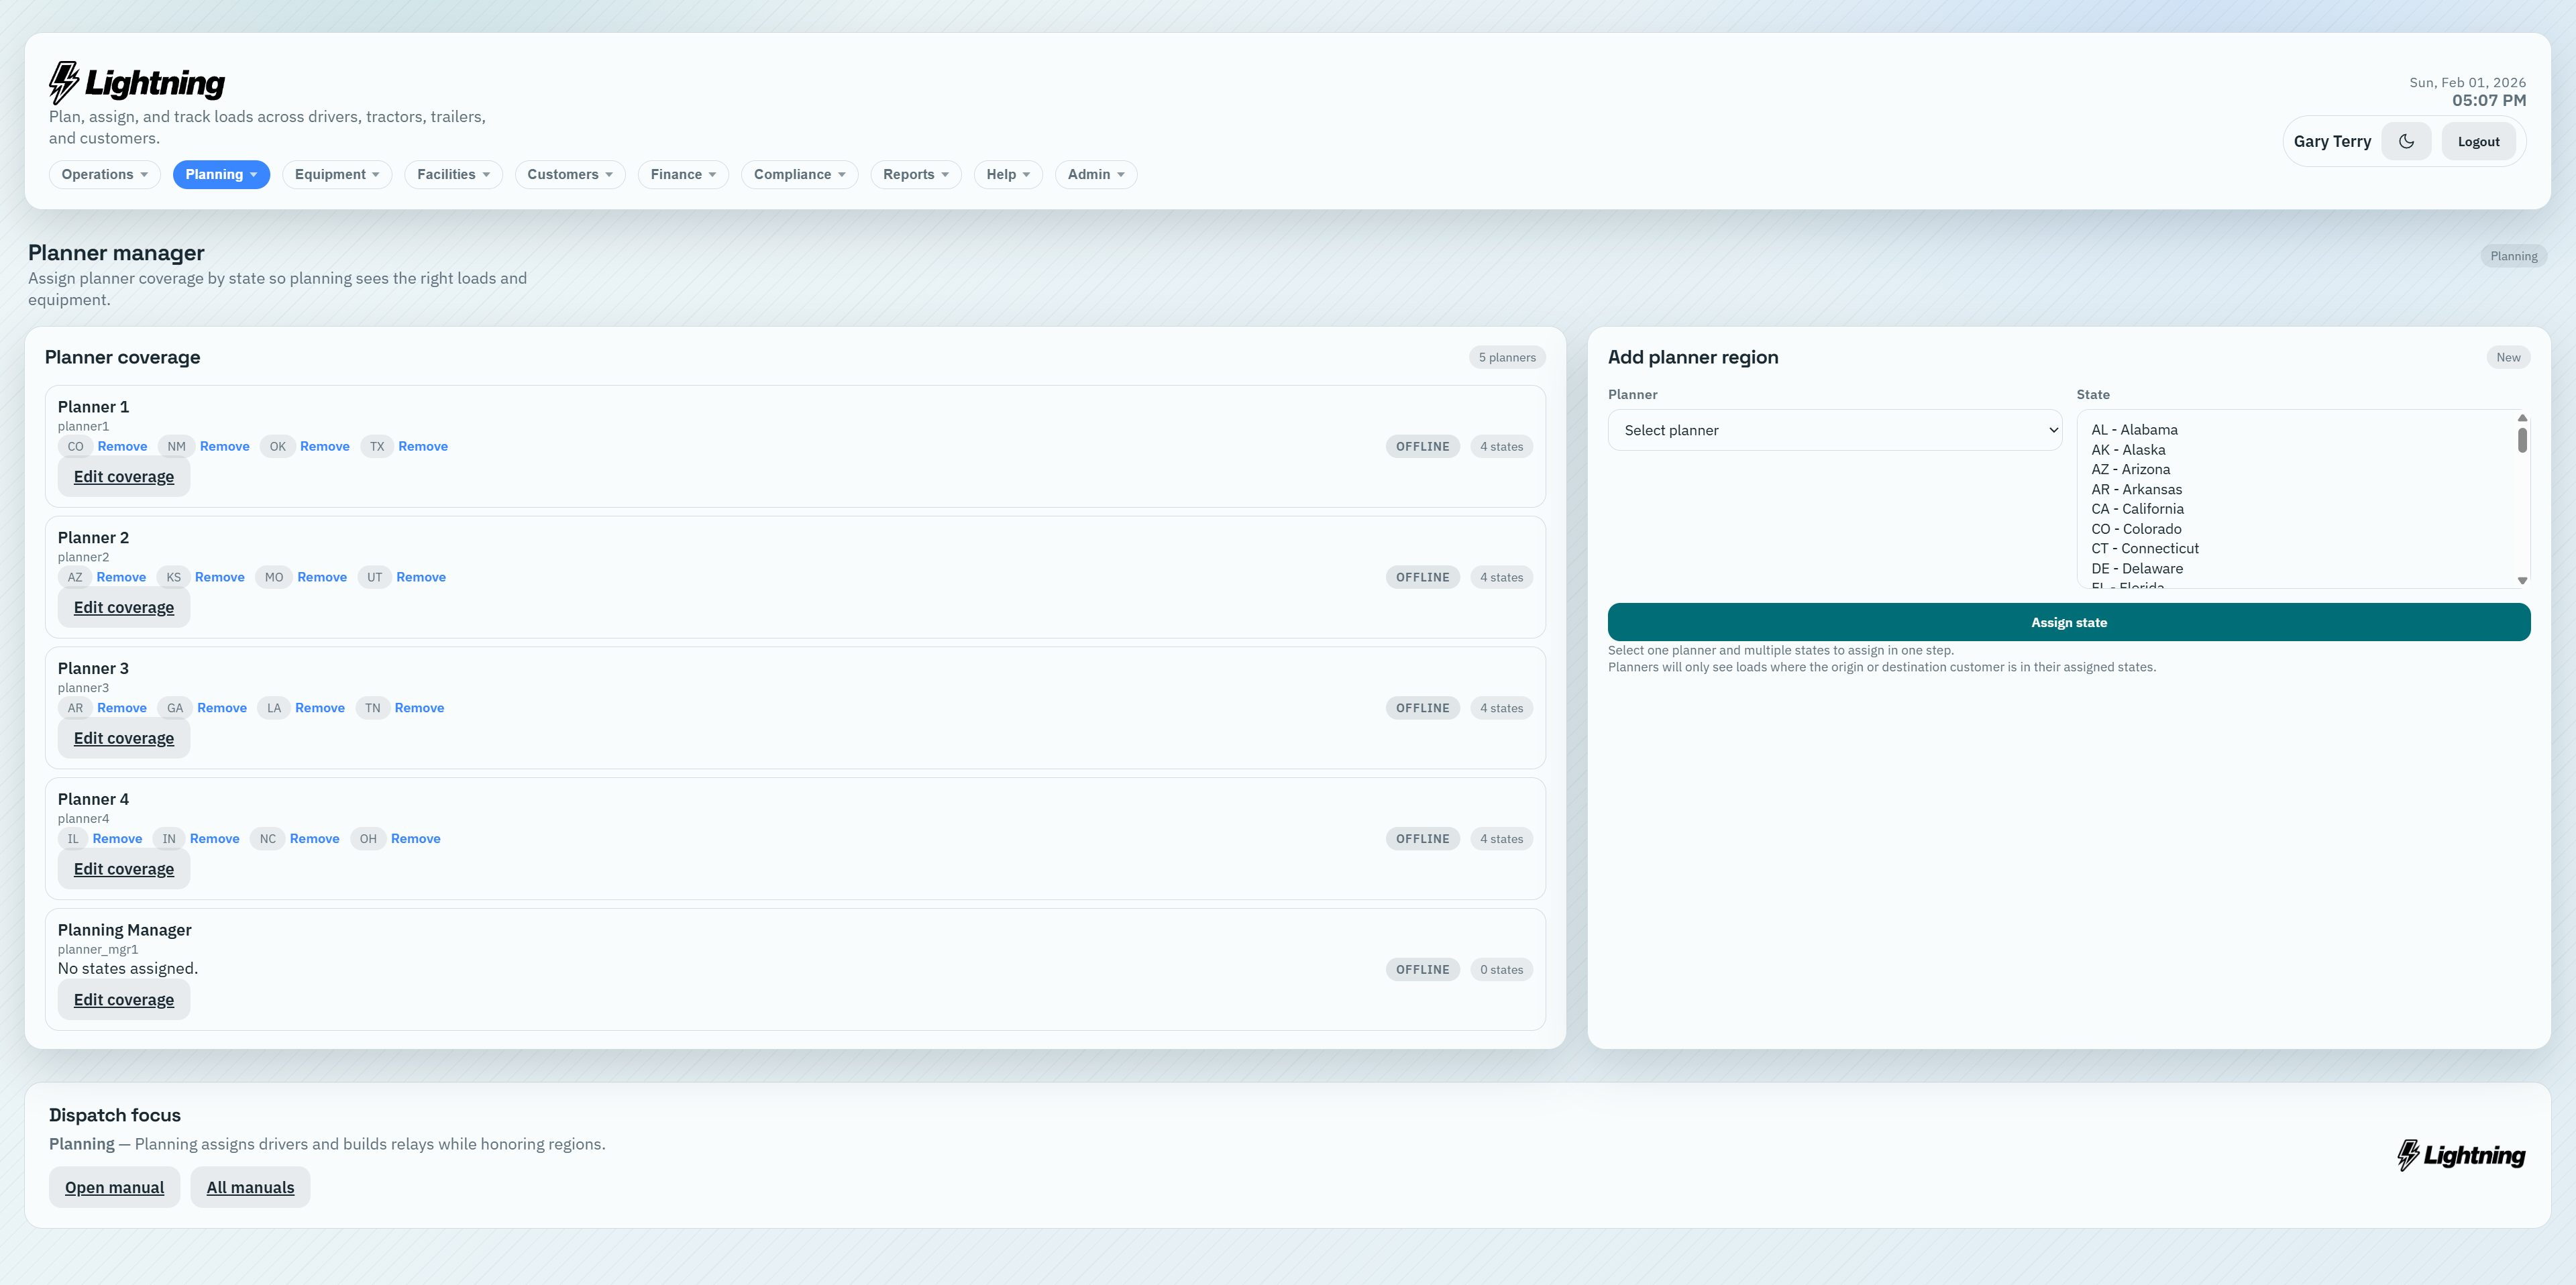The image size is (2576, 1285).
Task: Click the Logout button
Action: point(2478,141)
